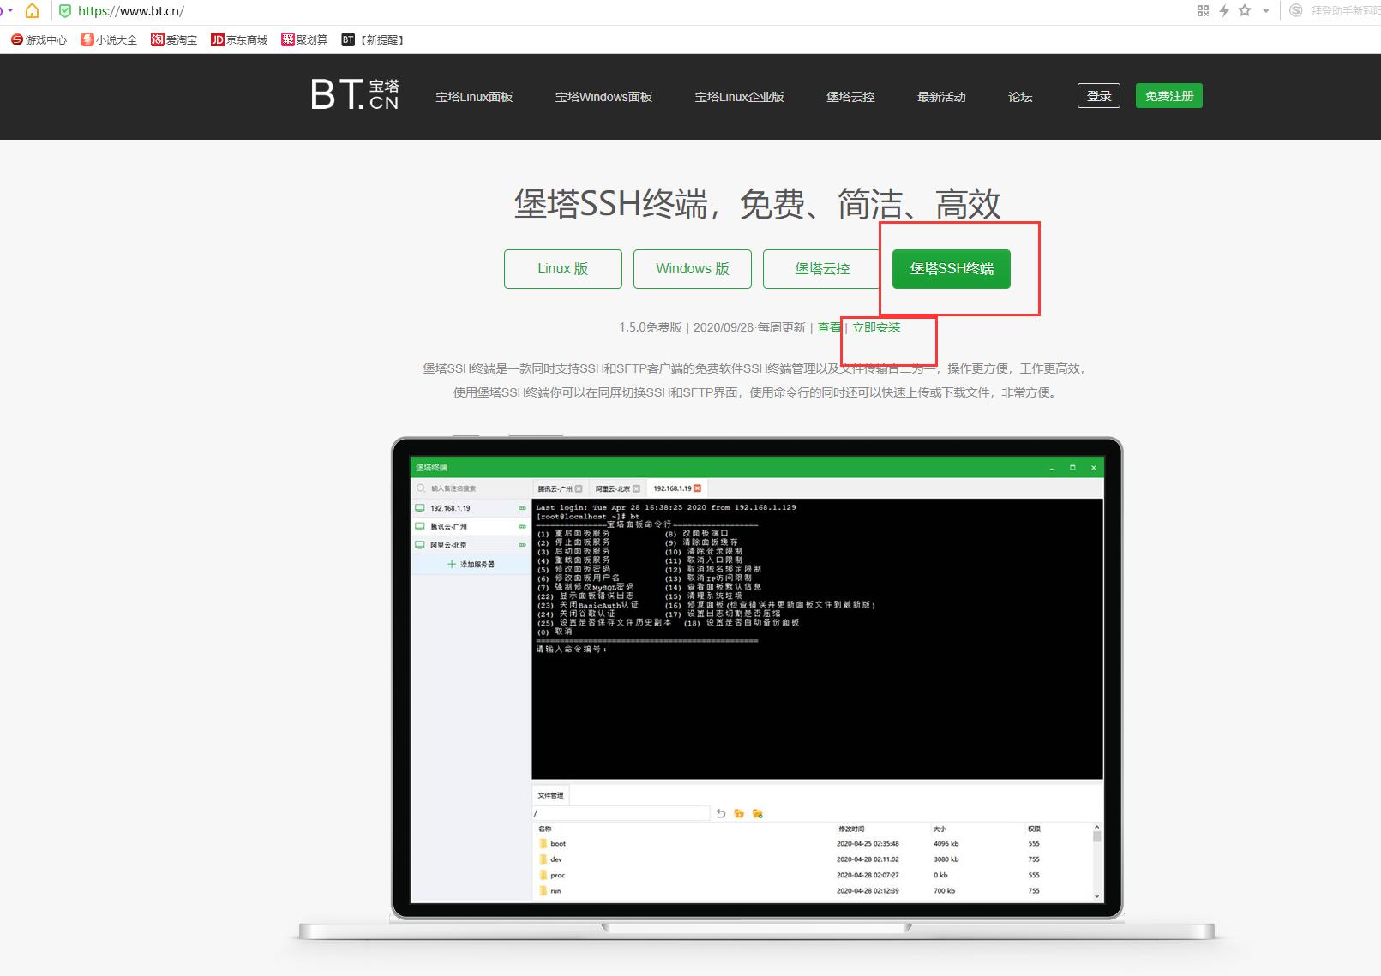The image size is (1381, 976).
Task: Open the BT【新提醒】bookmark
Action: (372, 39)
